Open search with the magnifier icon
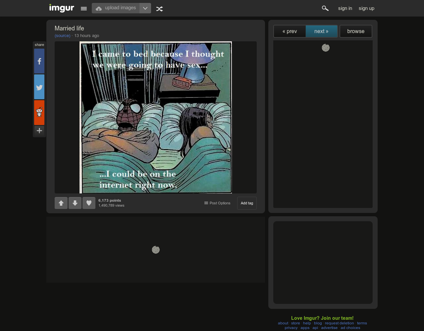424x331 pixels. pyautogui.click(x=325, y=8)
